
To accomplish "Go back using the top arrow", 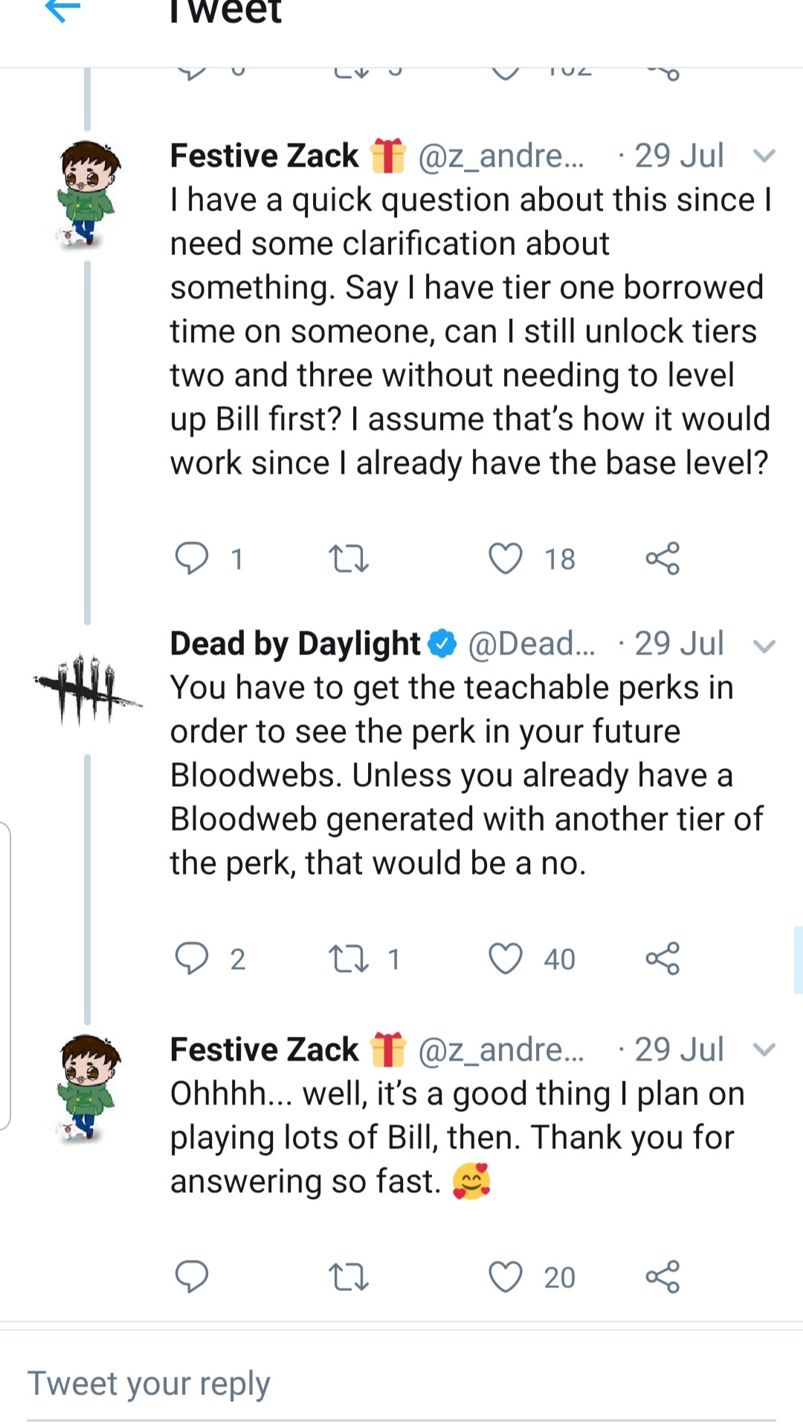I will pyautogui.click(x=63, y=10).
